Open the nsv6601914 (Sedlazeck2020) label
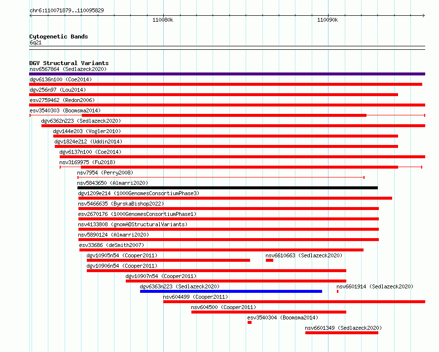Screen dimensions: 439x352 pyautogui.click(x=375, y=286)
